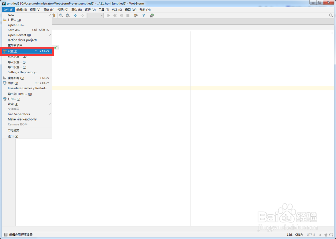Open the 重构 menu in the menu bar
336x239 pixels.
77,10
